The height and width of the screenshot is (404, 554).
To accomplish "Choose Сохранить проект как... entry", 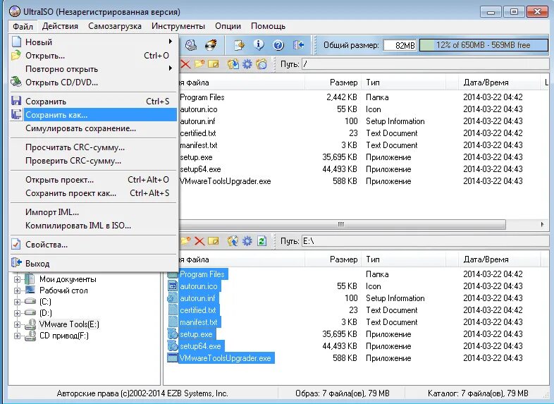I will (93, 193).
